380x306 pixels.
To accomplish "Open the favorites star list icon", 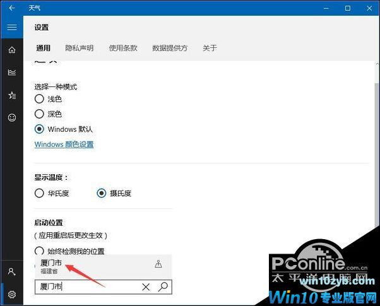I will tap(12, 95).
